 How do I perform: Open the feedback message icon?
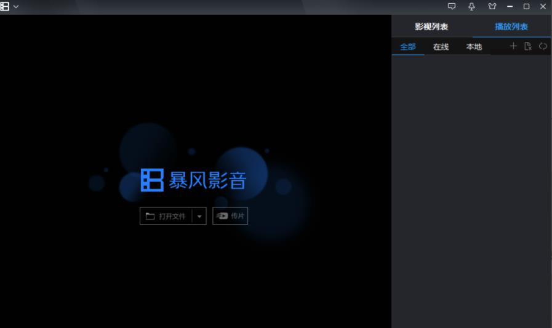tap(452, 6)
